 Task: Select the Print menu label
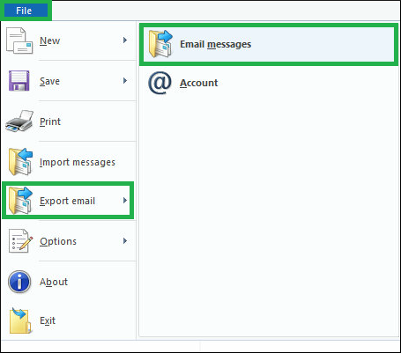coord(50,121)
